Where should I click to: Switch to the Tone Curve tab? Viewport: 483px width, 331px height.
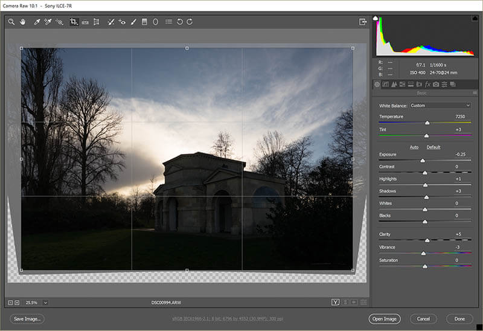[385, 84]
